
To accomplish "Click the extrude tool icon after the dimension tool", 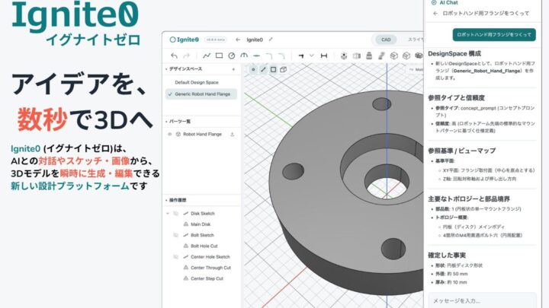I will [344, 56].
